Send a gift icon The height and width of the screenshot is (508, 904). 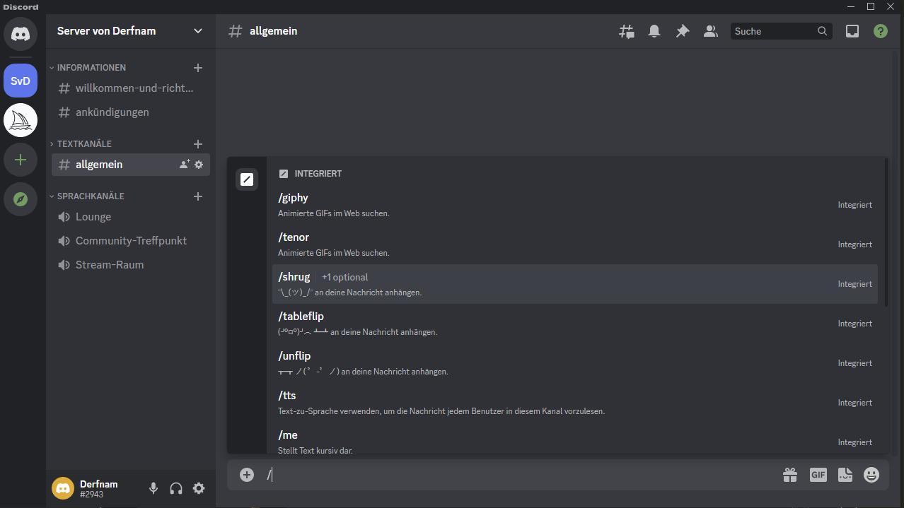(790, 475)
